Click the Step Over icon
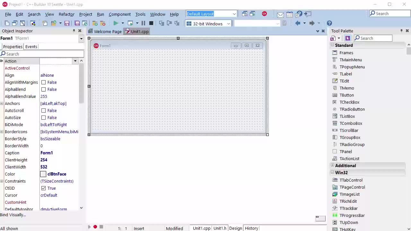Screen dimensions: 411x231 tap(169, 23)
